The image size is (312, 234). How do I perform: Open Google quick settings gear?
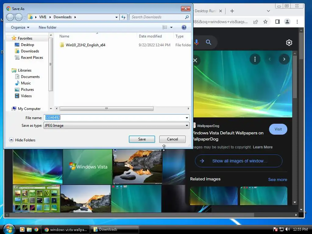(289, 43)
